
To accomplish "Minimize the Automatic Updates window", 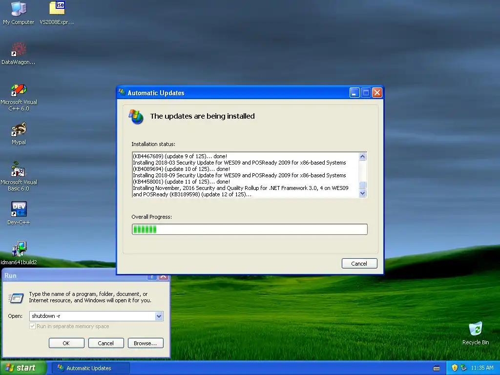I will point(354,93).
